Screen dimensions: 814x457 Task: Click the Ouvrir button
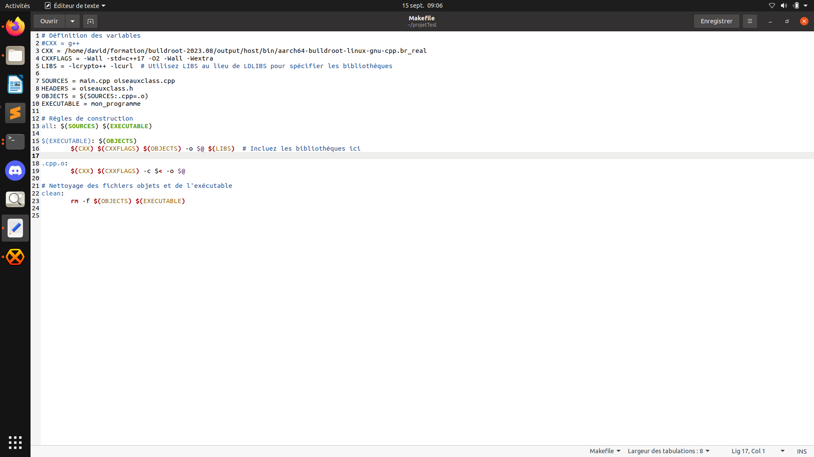pos(49,21)
